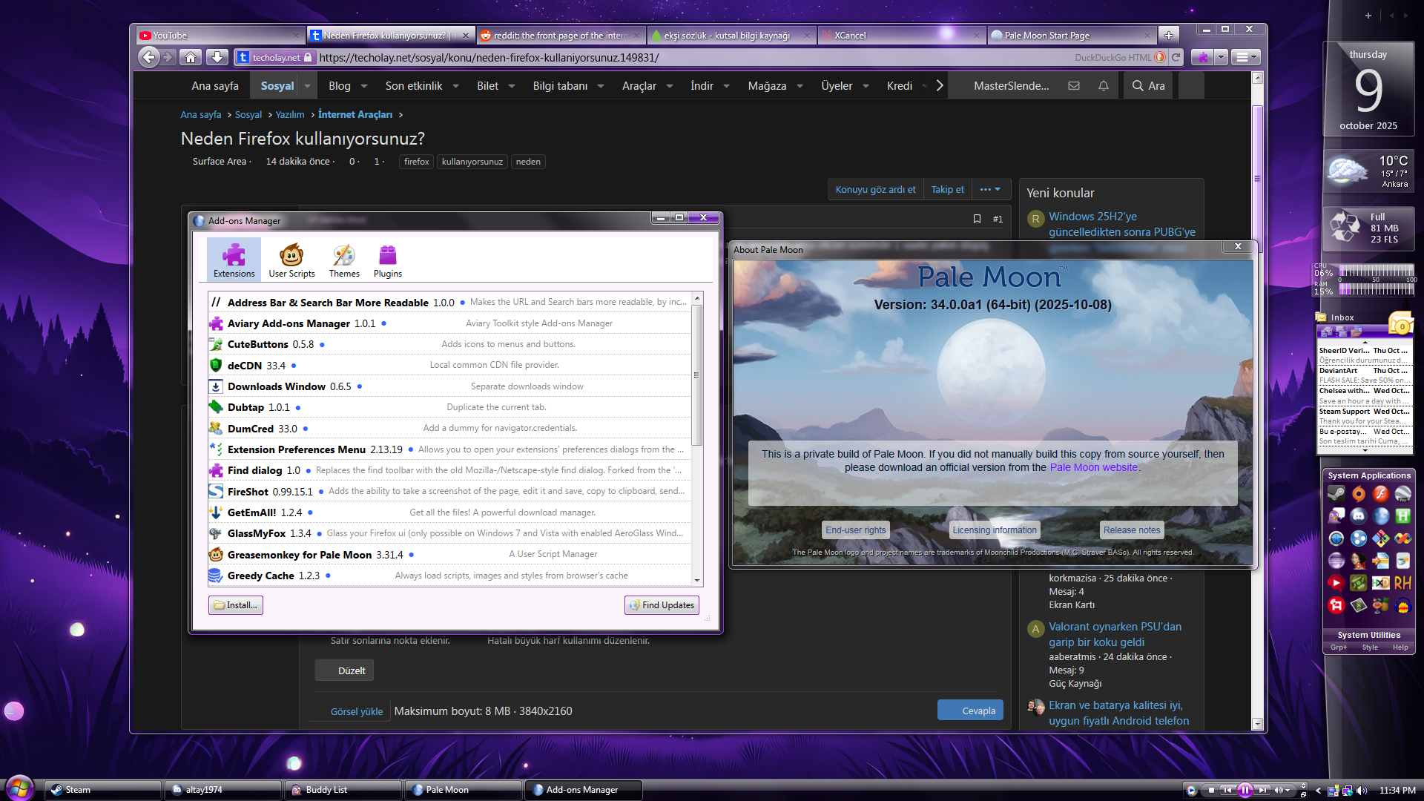Select the DumCred extension row
Screen dimensions: 1424x801
[x=449, y=428]
